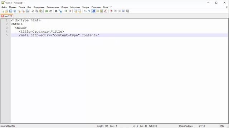Maximize the Notepad++ window
The width and height of the screenshot is (229, 128).
click(x=216, y=2)
